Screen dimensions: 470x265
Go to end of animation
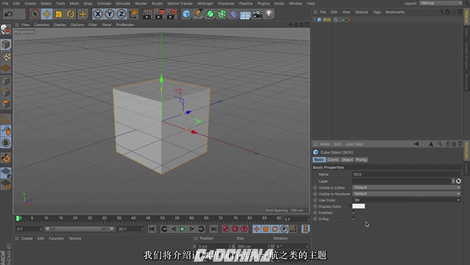coord(213,229)
